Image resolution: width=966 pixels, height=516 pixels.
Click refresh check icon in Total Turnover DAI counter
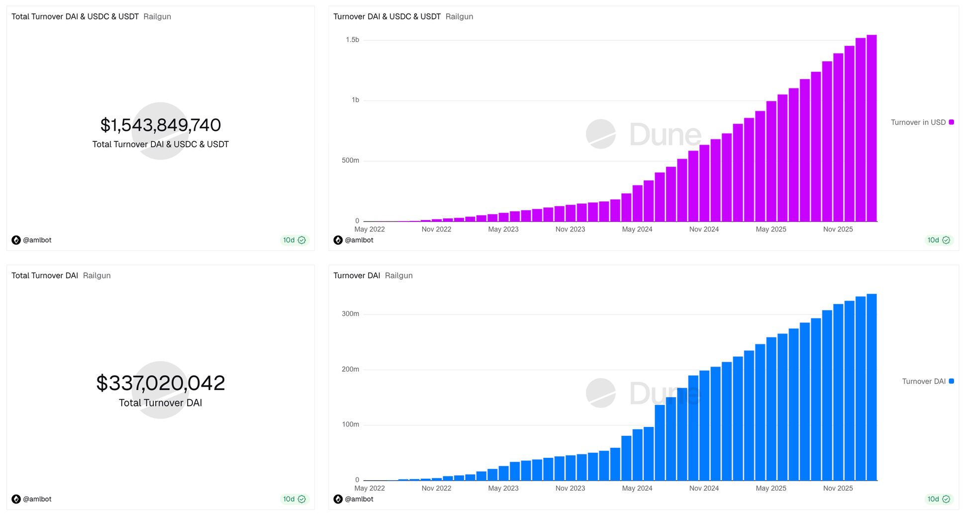click(302, 499)
